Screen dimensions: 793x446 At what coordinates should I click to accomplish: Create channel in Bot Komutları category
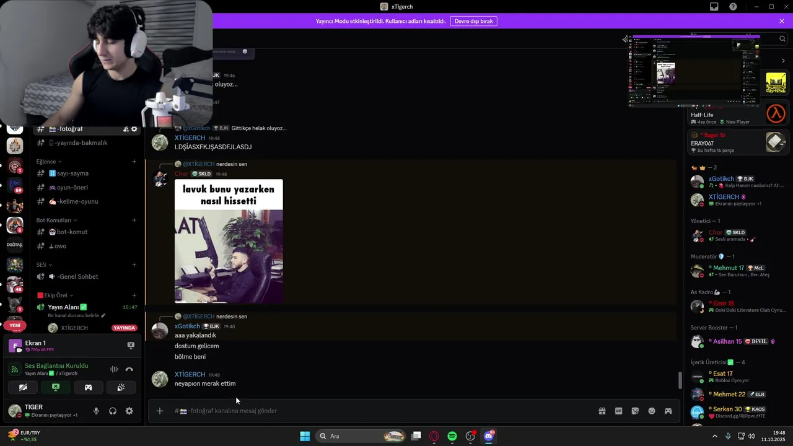coord(134,220)
